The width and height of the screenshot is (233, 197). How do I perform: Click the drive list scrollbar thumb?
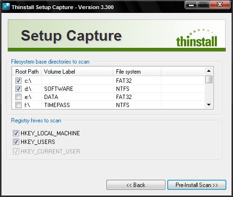209,79
